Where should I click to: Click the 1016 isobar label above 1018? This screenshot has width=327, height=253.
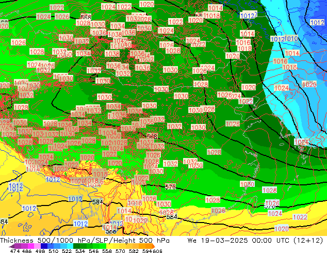243,42
